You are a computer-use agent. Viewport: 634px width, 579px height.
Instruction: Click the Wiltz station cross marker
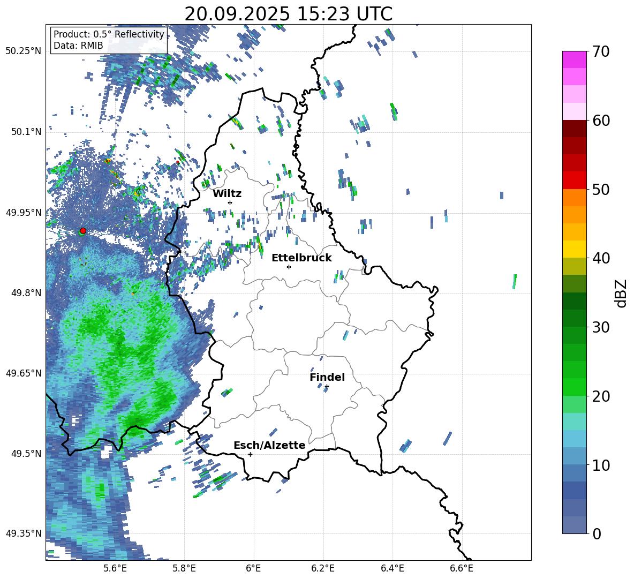point(230,202)
